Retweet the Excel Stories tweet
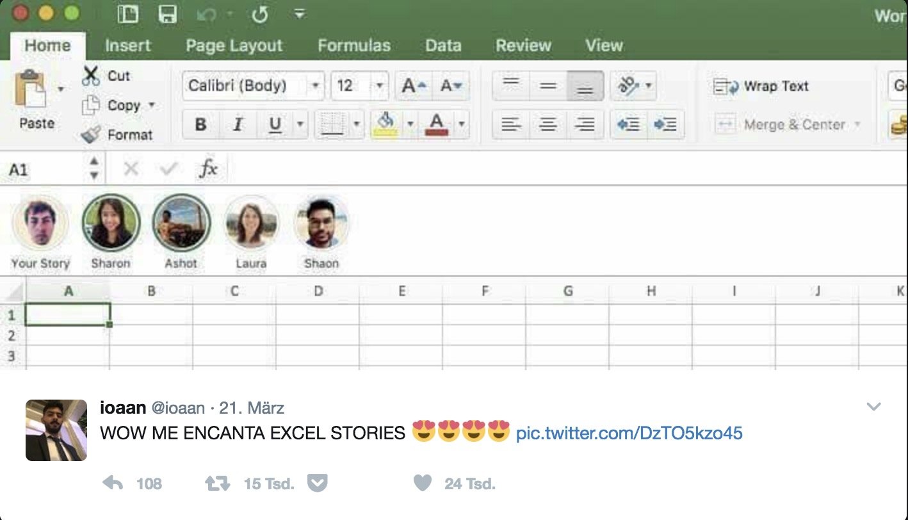The height and width of the screenshot is (520, 908). coord(217,483)
